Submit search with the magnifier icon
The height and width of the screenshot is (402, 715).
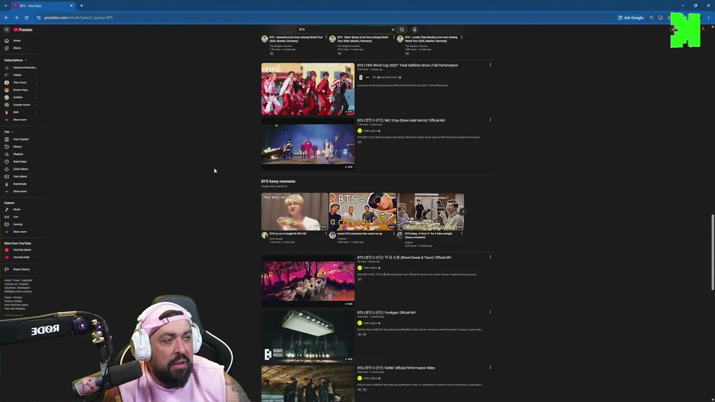(x=402, y=30)
